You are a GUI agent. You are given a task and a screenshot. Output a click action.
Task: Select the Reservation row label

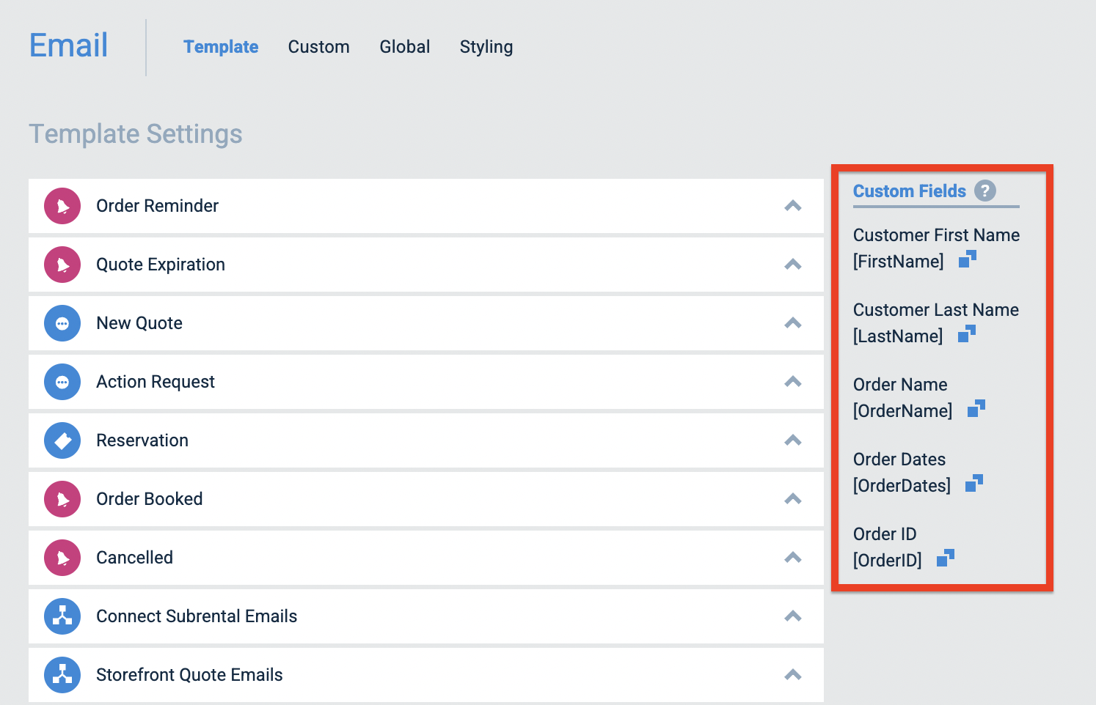[x=142, y=440]
